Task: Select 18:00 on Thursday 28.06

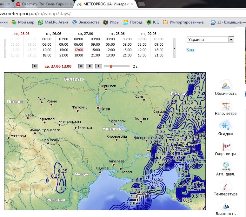Action: point(110,55)
